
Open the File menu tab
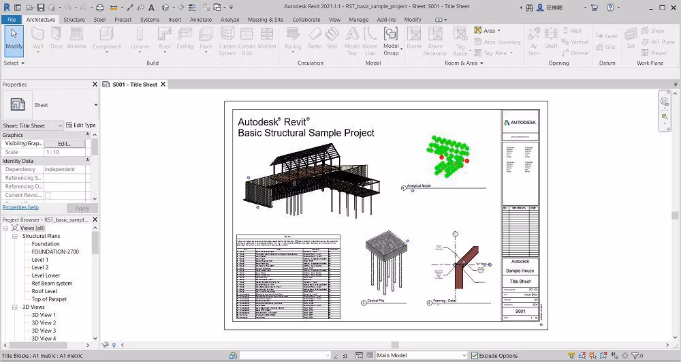(12, 20)
